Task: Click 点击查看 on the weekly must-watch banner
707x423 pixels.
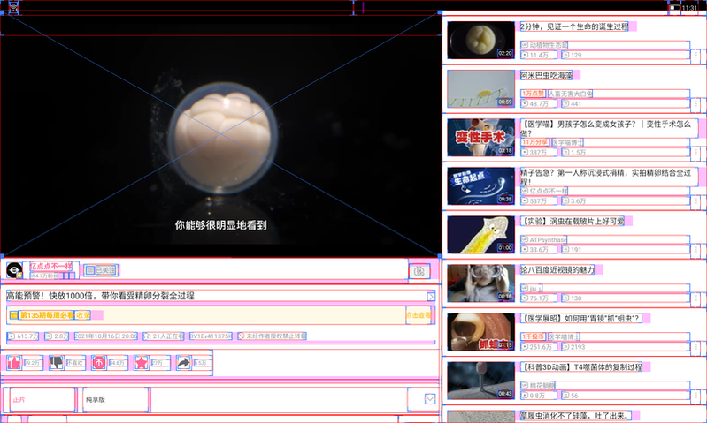Action: [x=419, y=315]
